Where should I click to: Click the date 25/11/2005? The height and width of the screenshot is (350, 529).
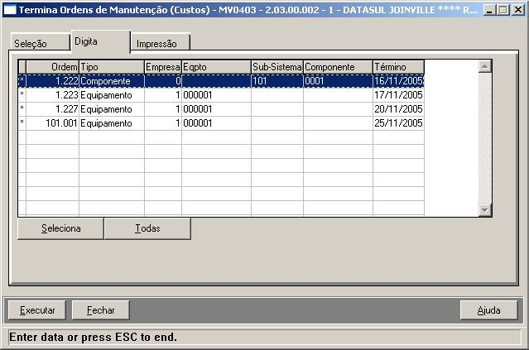pos(398,123)
